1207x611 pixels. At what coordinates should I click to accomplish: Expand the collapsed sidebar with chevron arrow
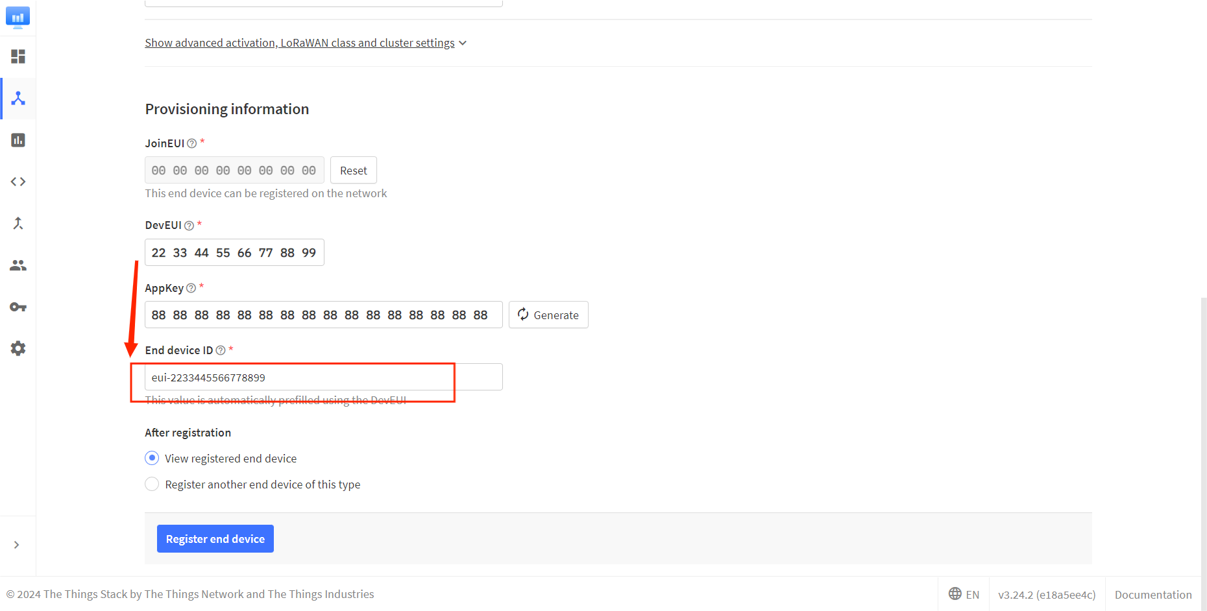point(17,545)
